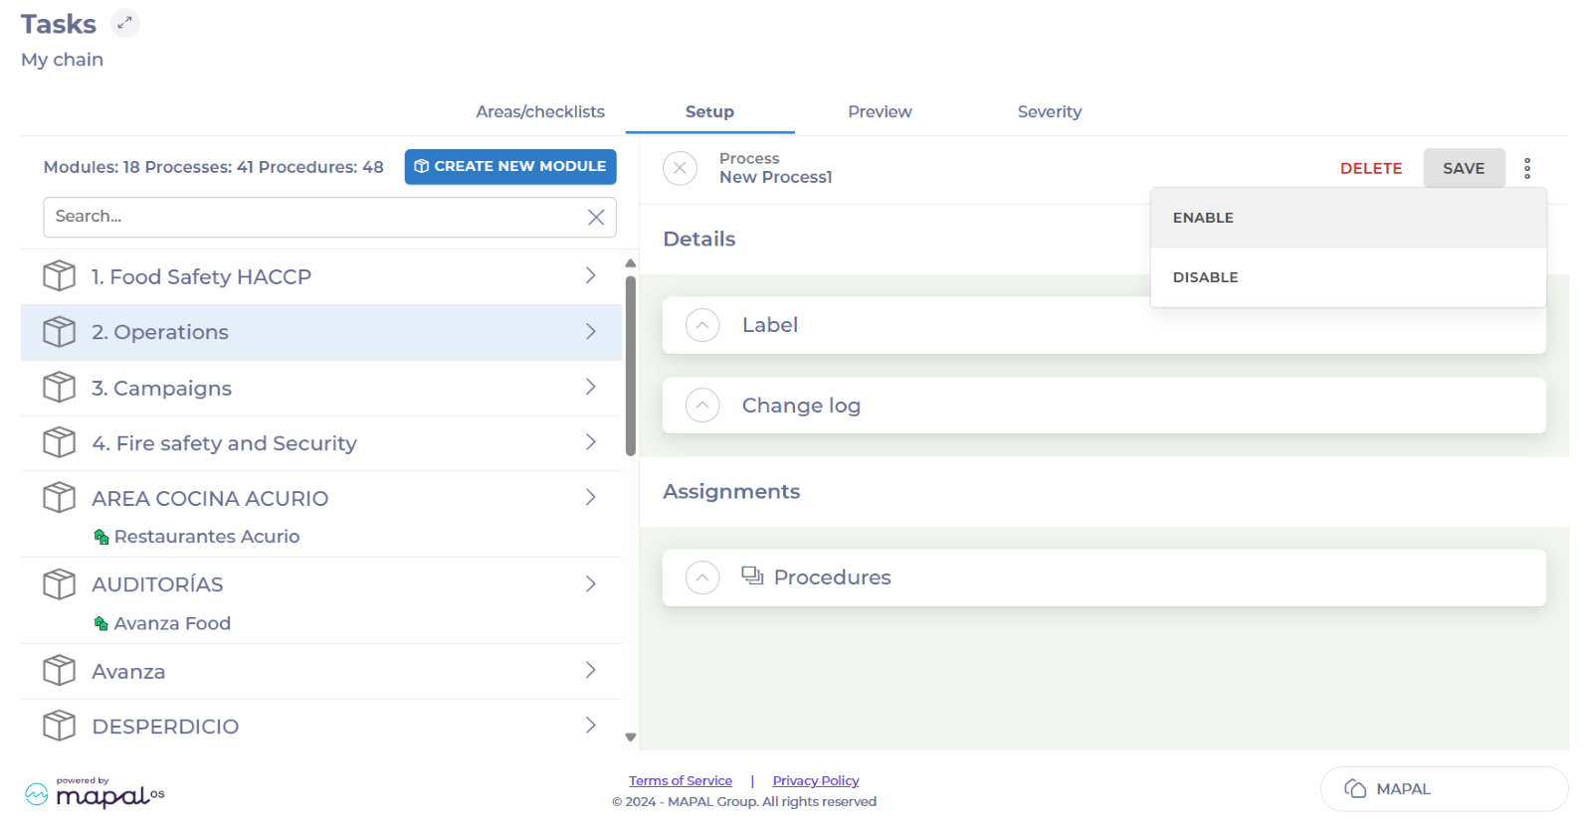Viewport: 1592px width, 819px height.
Task: Click Restaurantes Acurio text
Action: (207, 537)
